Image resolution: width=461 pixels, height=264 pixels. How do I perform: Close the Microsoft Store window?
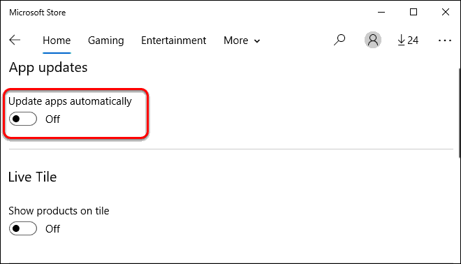click(x=446, y=12)
